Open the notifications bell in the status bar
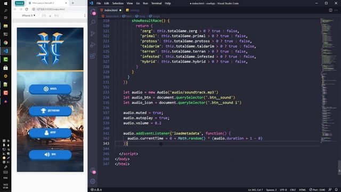Viewport: 341px width, 192px height. tap(336, 190)
